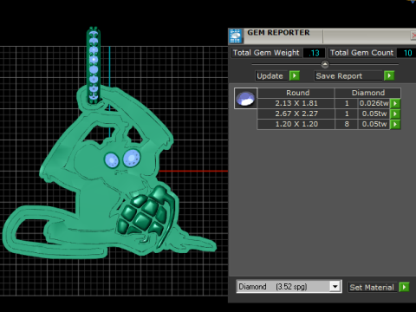
Task: Click the Gem Reporter title bar text
Action: click(x=278, y=33)
